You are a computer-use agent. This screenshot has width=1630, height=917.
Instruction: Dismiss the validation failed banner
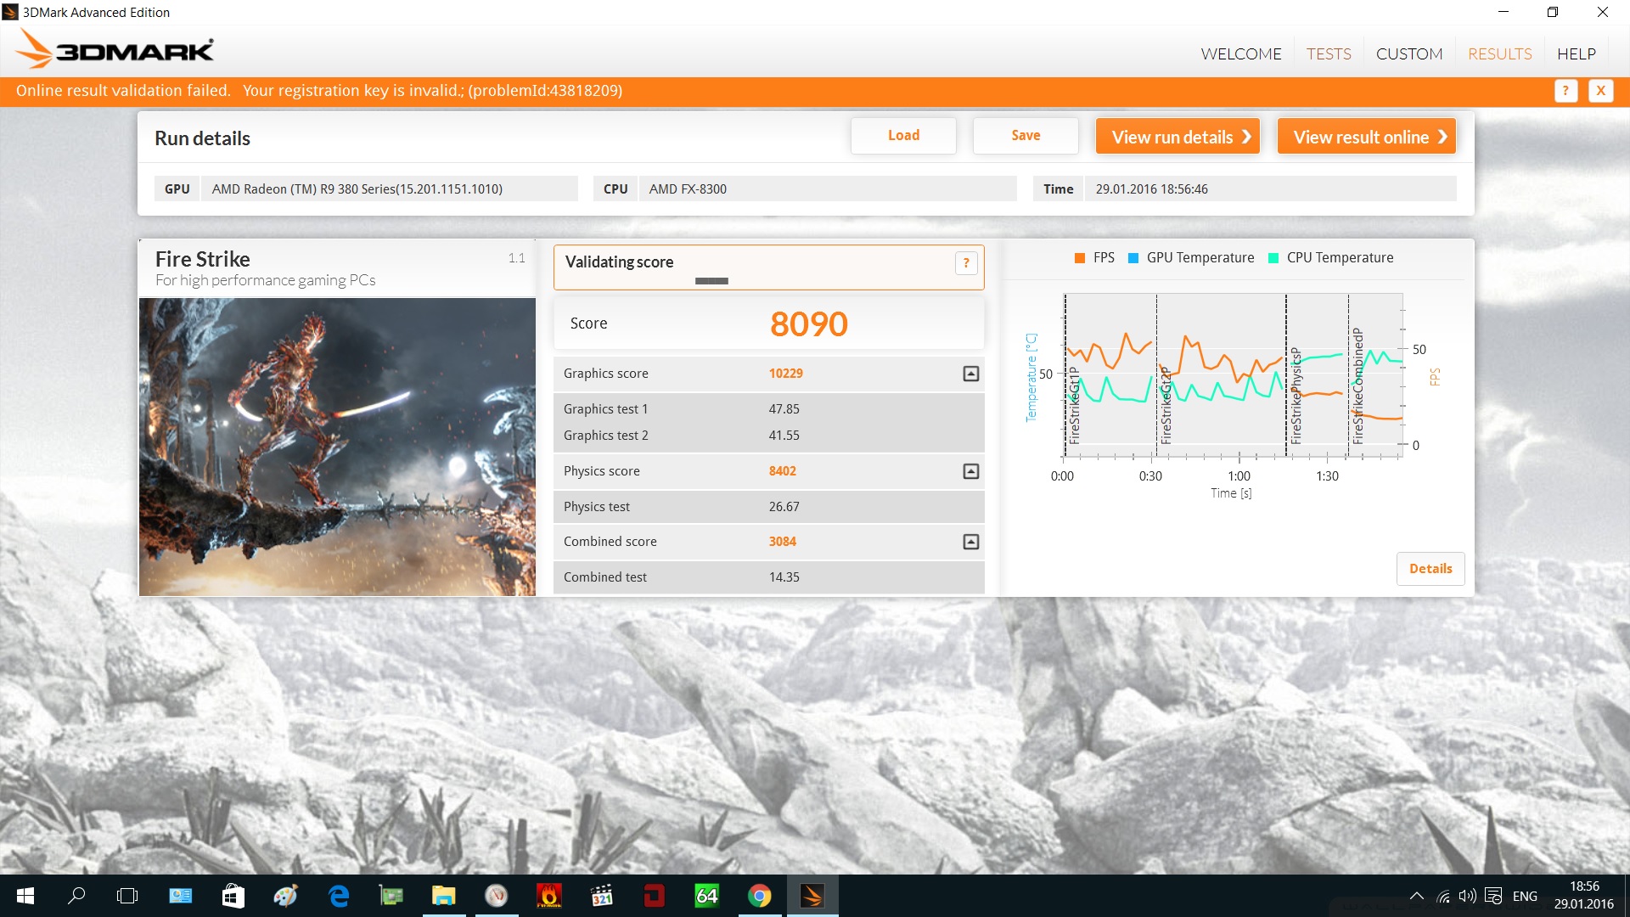coord(1600,91)
